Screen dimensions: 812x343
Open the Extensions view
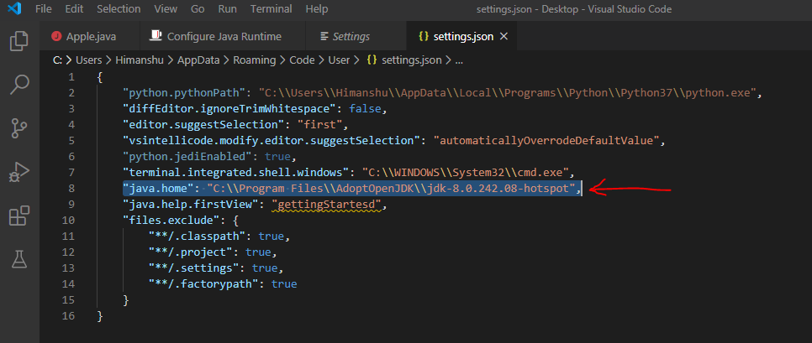point(19,216)
